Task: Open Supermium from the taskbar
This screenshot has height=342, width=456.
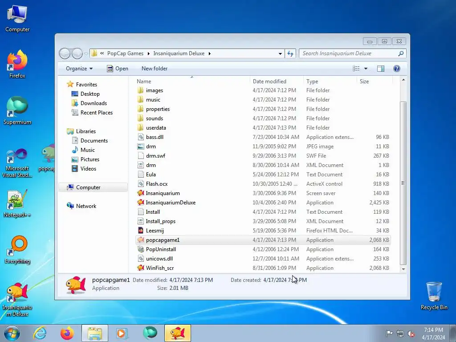Action: 150,333
